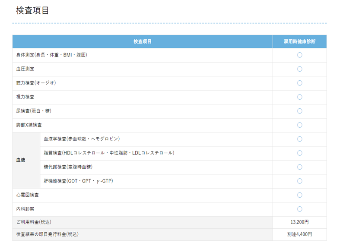Click the circle mark for 心電図検査

299,195
